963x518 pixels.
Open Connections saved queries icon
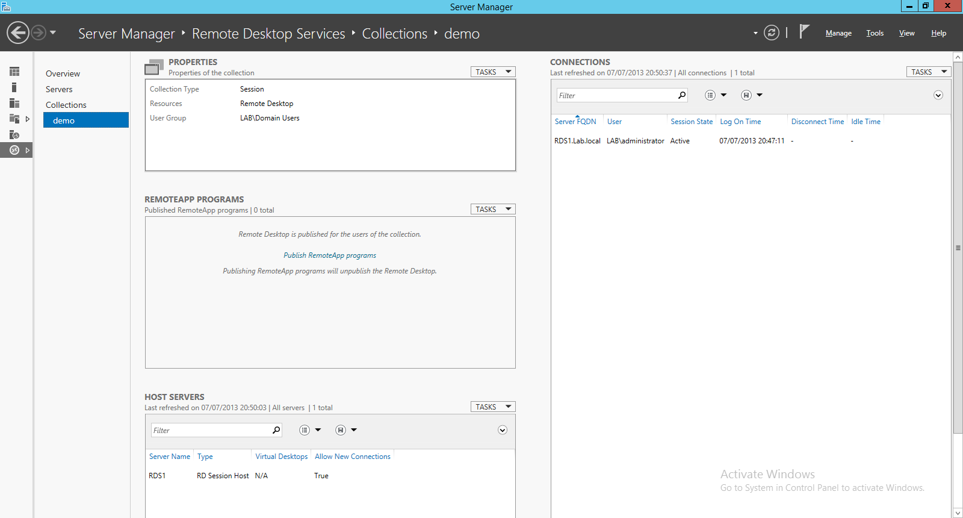click(x=746, y=95)
